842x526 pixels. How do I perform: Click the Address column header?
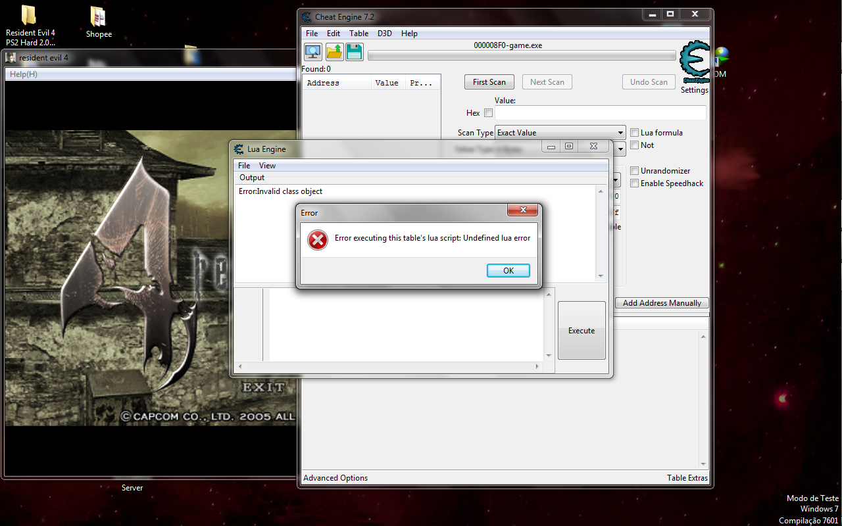(x=337, y=83)
